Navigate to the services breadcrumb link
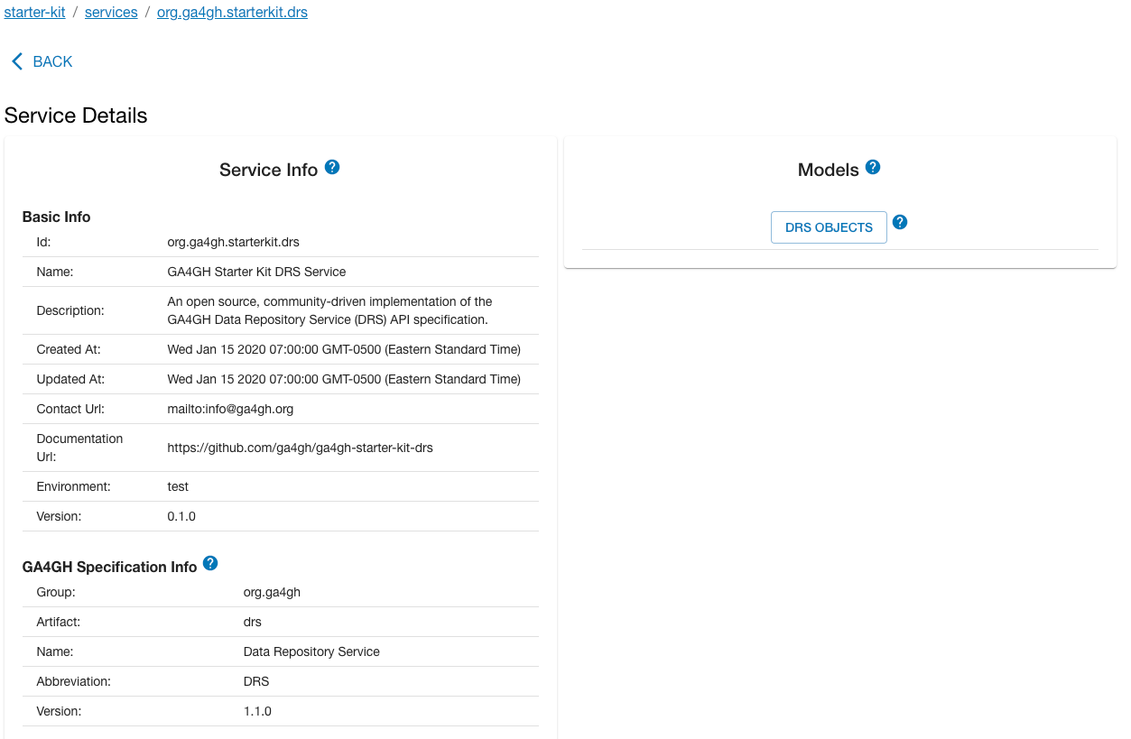Screen dimensions: 1131x739 [110, 12]
